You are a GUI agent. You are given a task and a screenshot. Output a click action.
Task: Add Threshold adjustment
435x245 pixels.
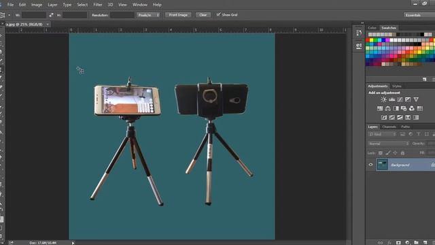pyautogui.click(x=400, y=118)
